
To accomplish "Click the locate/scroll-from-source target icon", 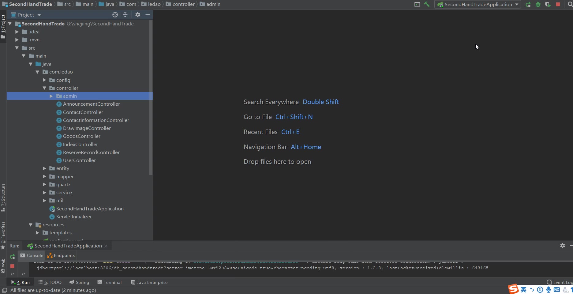I will [x=115, y=15].
